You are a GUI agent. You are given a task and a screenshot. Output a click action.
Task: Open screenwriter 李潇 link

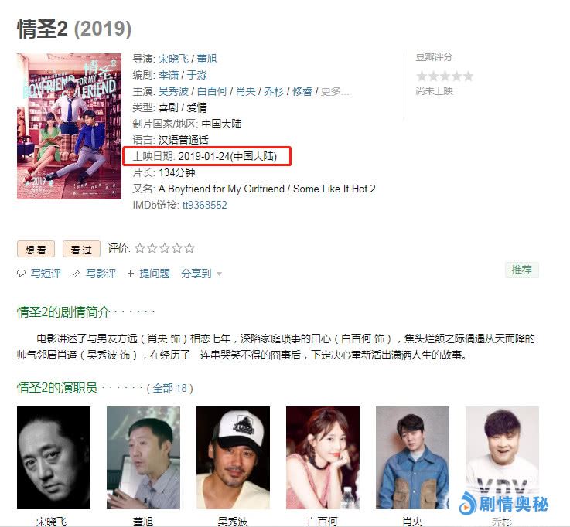(x=169, y=75)
